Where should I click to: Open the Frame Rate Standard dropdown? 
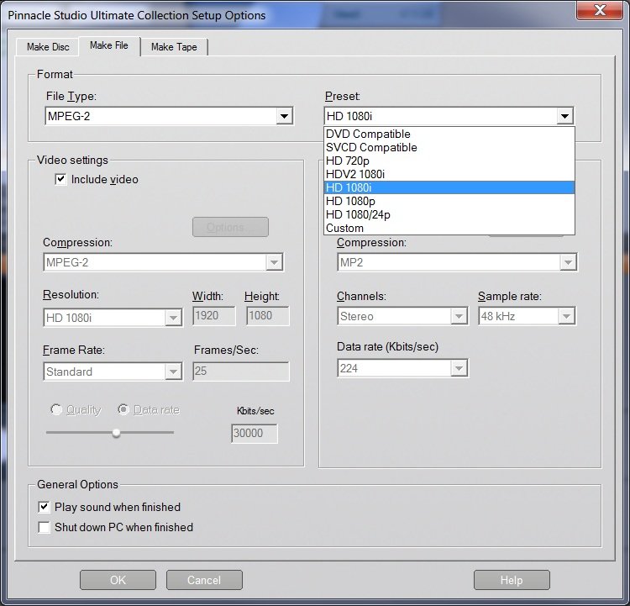click(x=113, y=372)
